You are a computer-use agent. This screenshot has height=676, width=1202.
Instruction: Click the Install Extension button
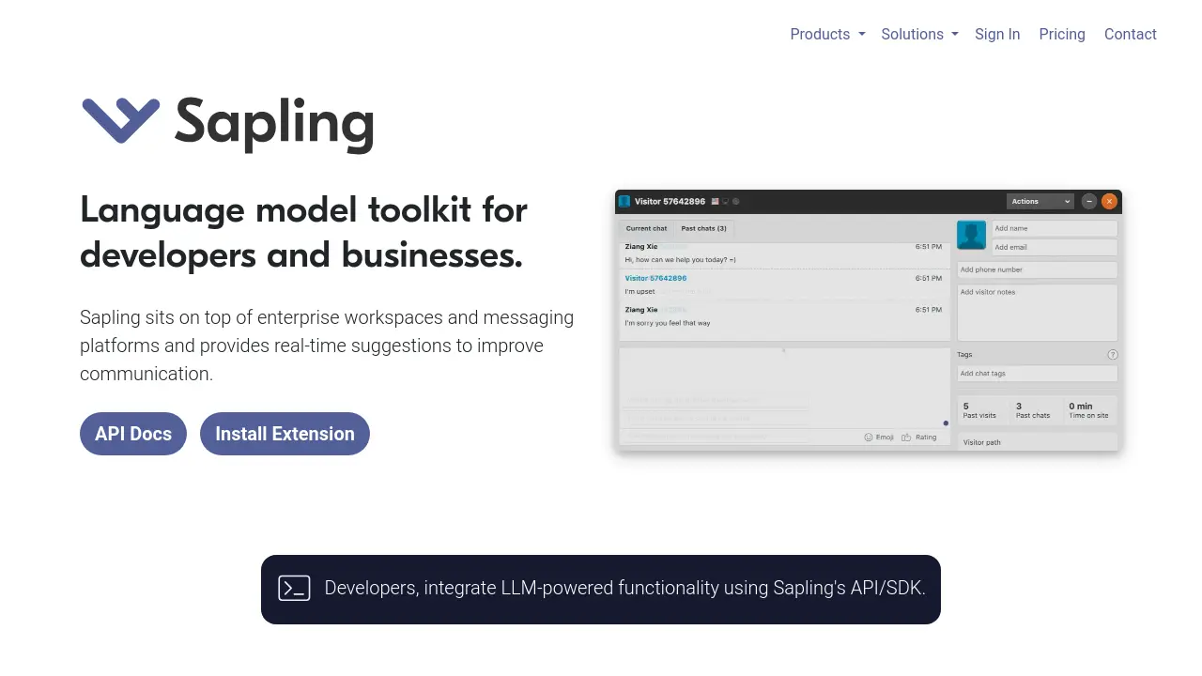pos(285,434)
